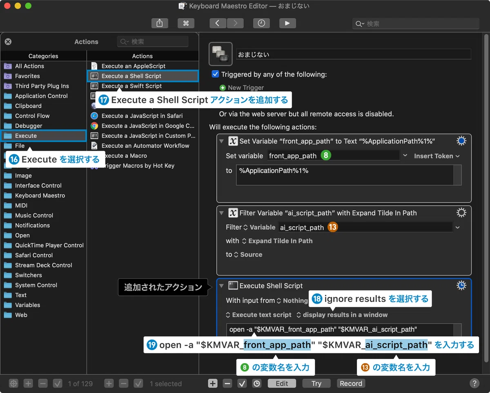Click the Record button
Screen dimensions: 490x393
pyautogui.click(x=351, y=383)
